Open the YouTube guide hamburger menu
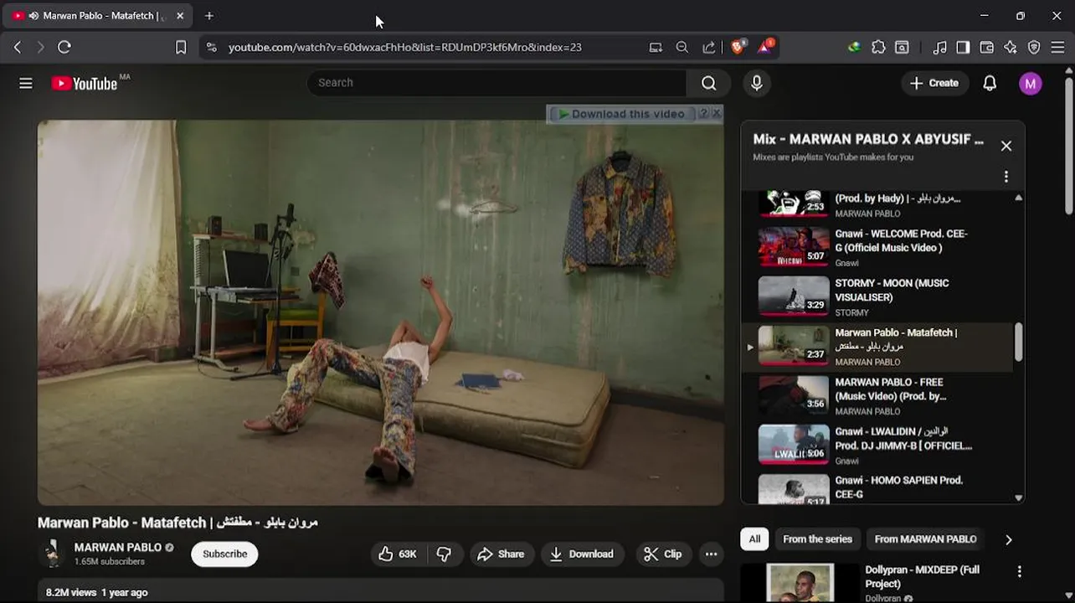 pyautogui.click(x=26, y=83)
